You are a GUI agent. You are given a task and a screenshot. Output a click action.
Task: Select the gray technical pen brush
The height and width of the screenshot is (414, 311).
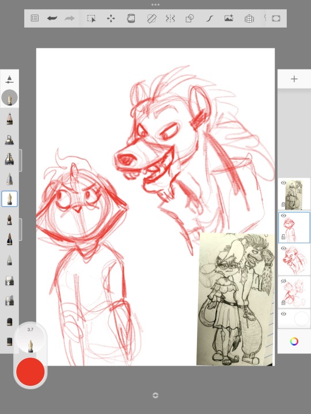10,179
